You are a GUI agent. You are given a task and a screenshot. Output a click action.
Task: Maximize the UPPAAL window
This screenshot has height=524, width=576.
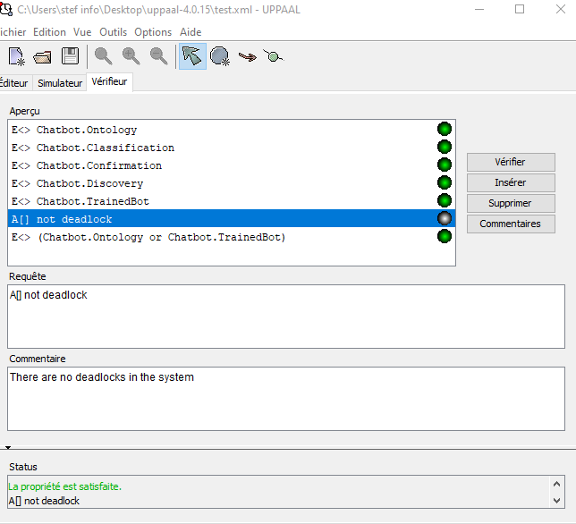[x=520, y=9]
